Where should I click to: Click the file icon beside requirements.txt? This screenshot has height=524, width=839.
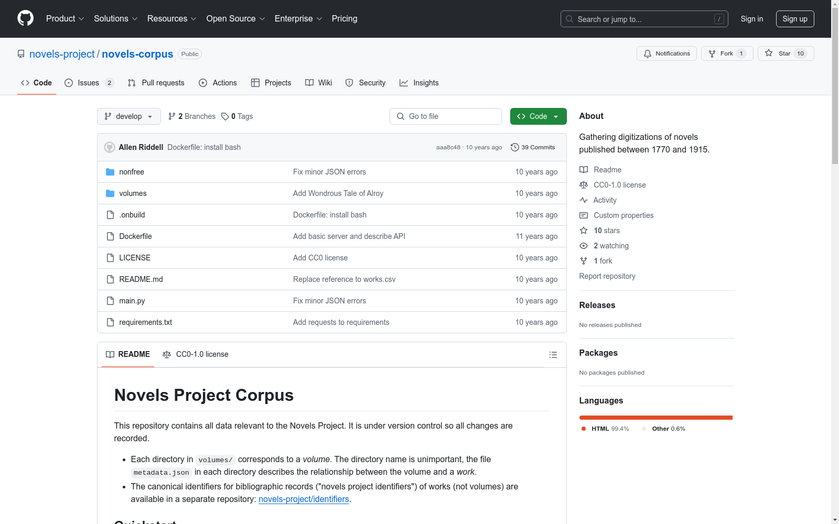coord(110,322)
